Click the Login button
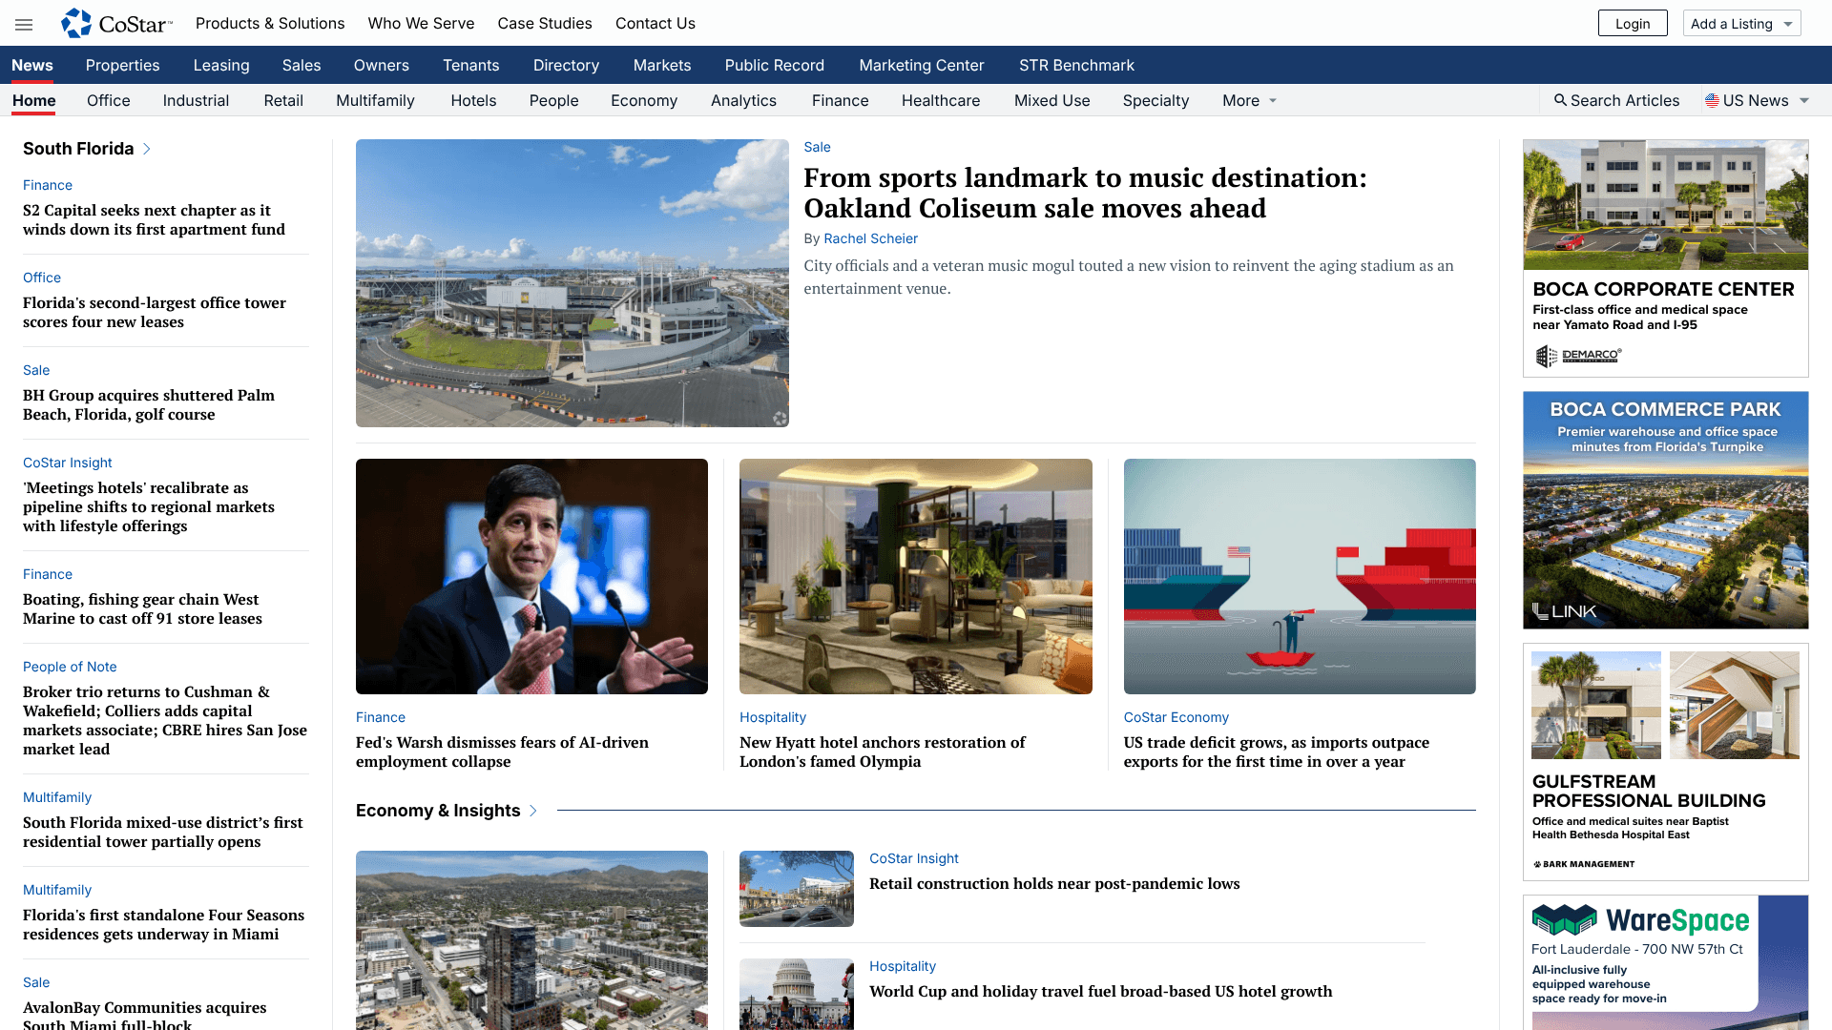 [1633, 24]
